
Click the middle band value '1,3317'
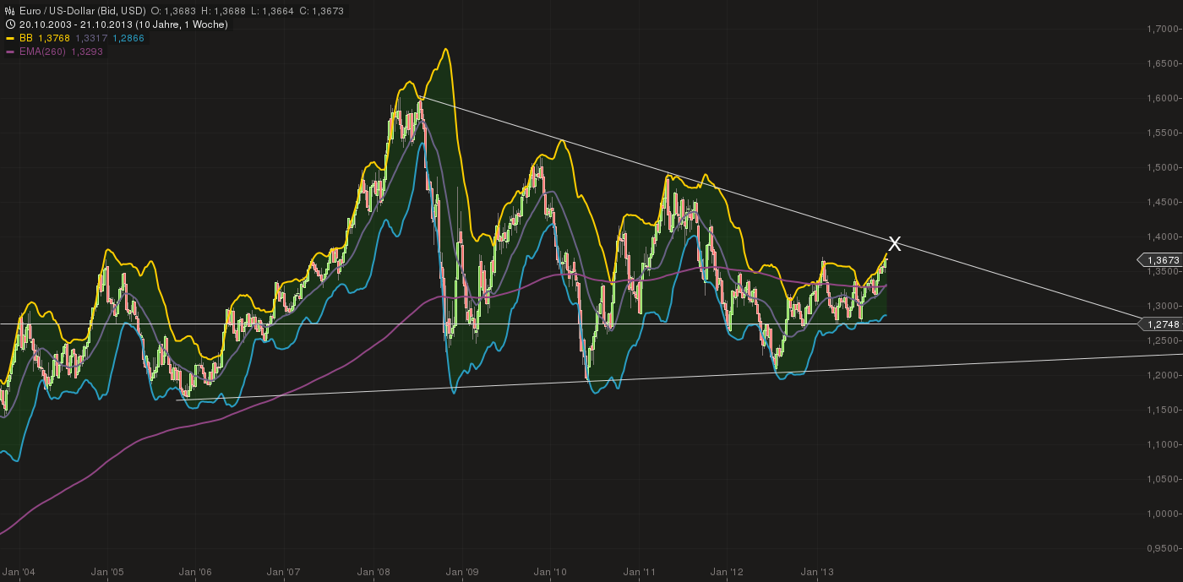(x=90, y=38)
